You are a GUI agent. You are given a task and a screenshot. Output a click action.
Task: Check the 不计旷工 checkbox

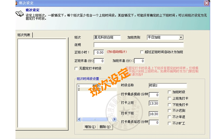click(x=169, y=123)
